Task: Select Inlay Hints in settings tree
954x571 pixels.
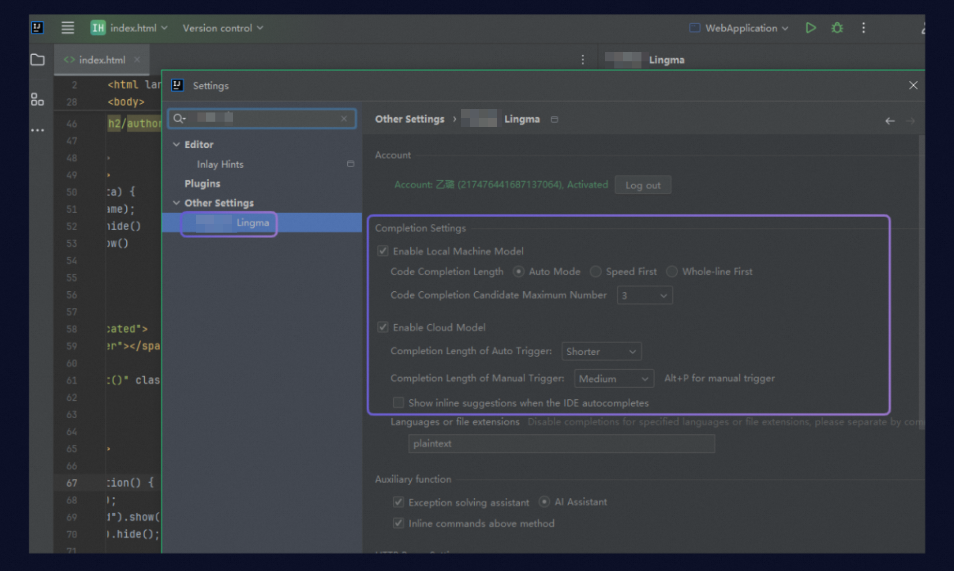Action: (x=220, y=164)
